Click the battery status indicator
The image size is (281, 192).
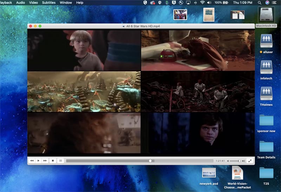[222, 3]
